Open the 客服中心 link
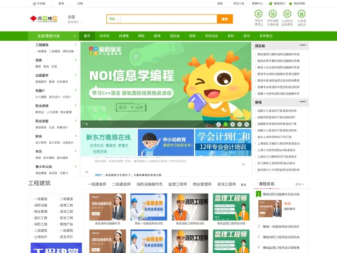 (x=257, y=3)
